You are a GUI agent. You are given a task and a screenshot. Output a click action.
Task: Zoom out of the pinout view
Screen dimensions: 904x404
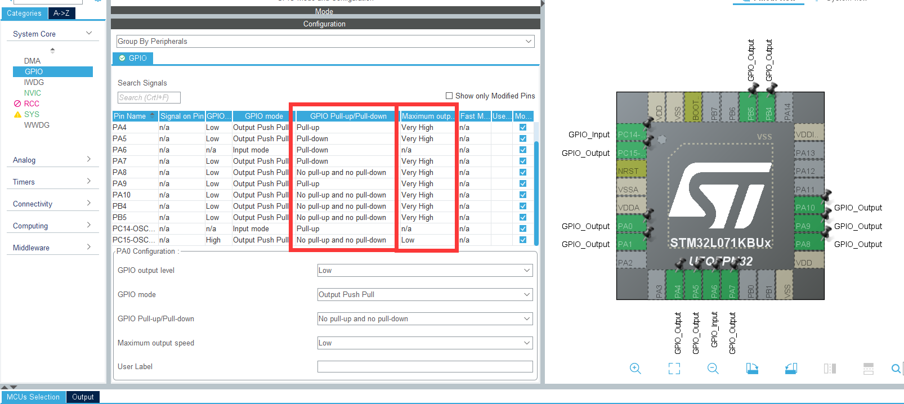click(713, 369)
